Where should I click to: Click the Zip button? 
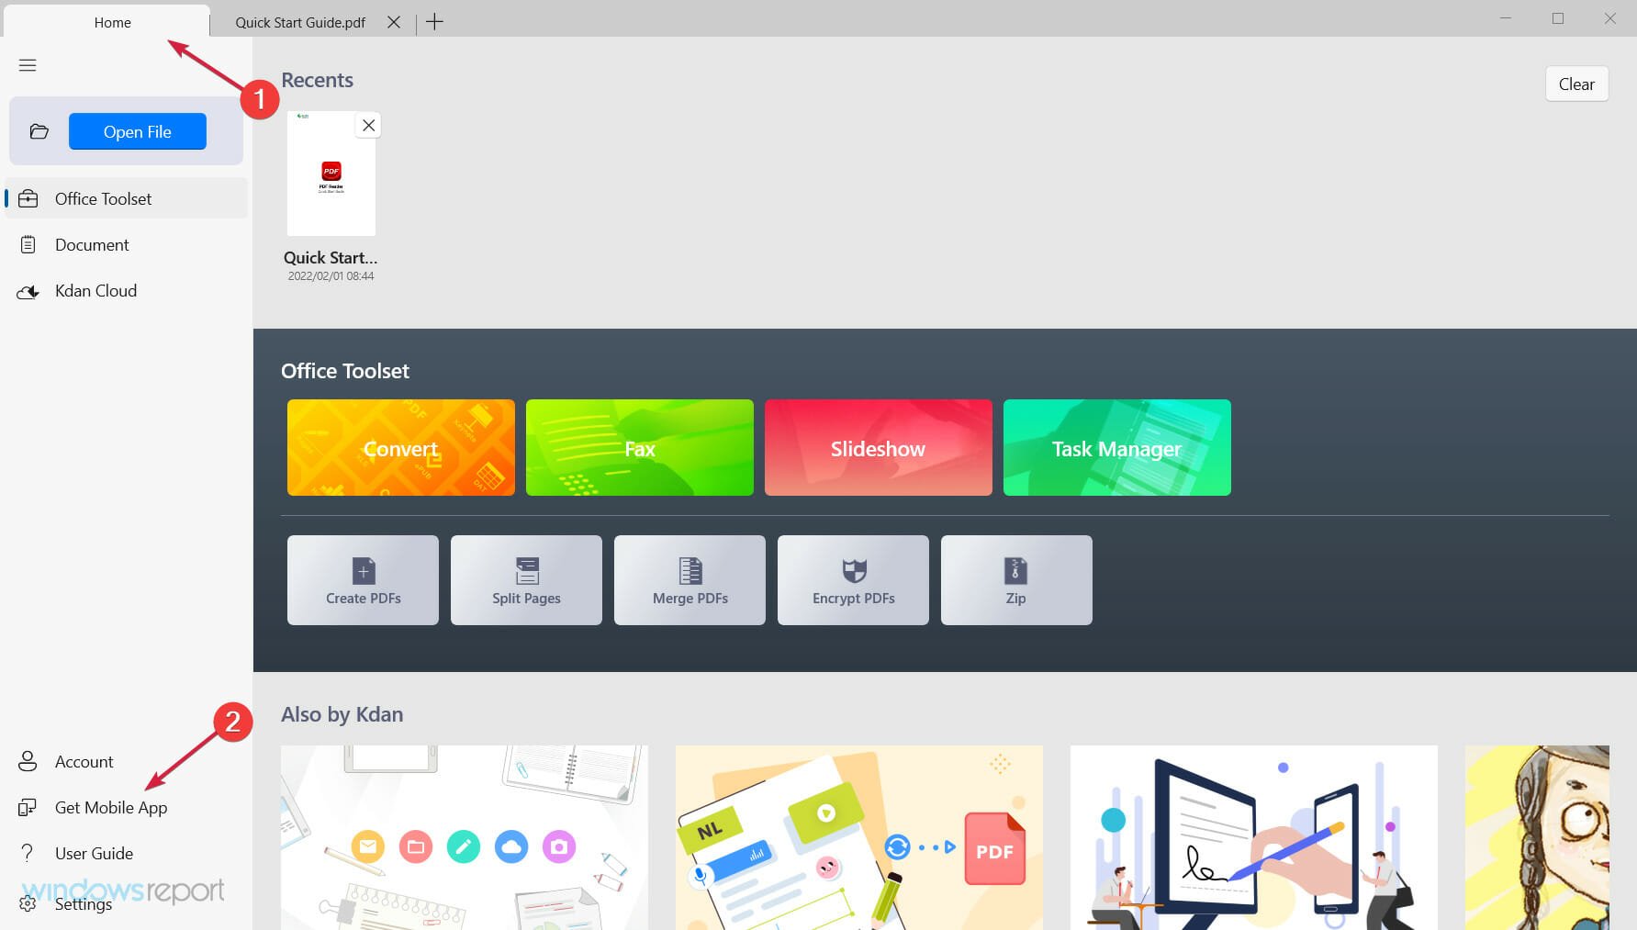click(x=1016, y=580)
